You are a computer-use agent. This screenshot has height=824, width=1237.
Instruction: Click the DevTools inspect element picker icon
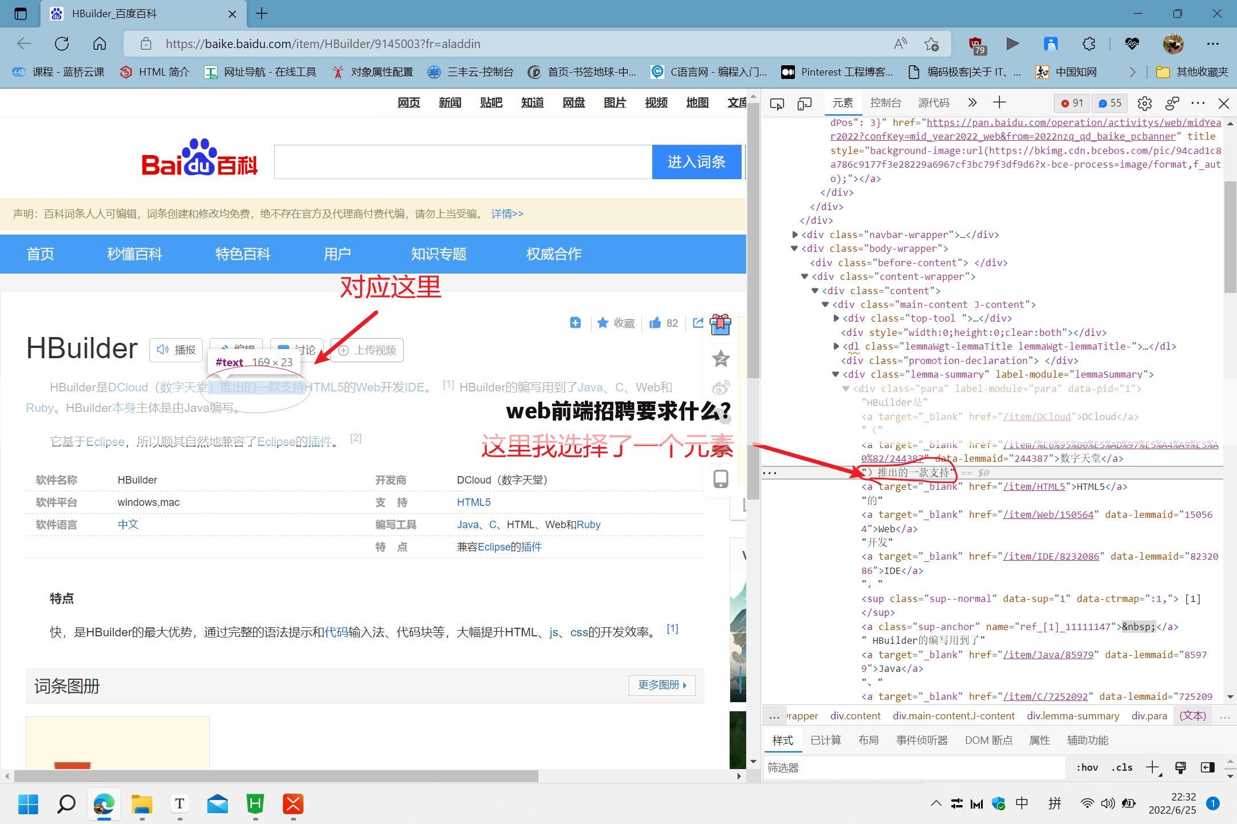click(777, 103)
